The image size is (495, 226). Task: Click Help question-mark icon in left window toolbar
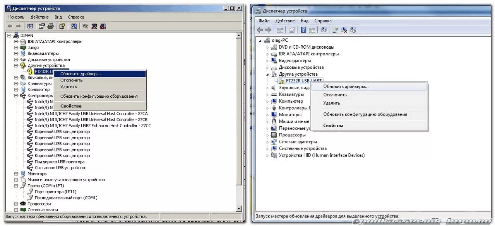pyautogui.click(x=62, y=26)
